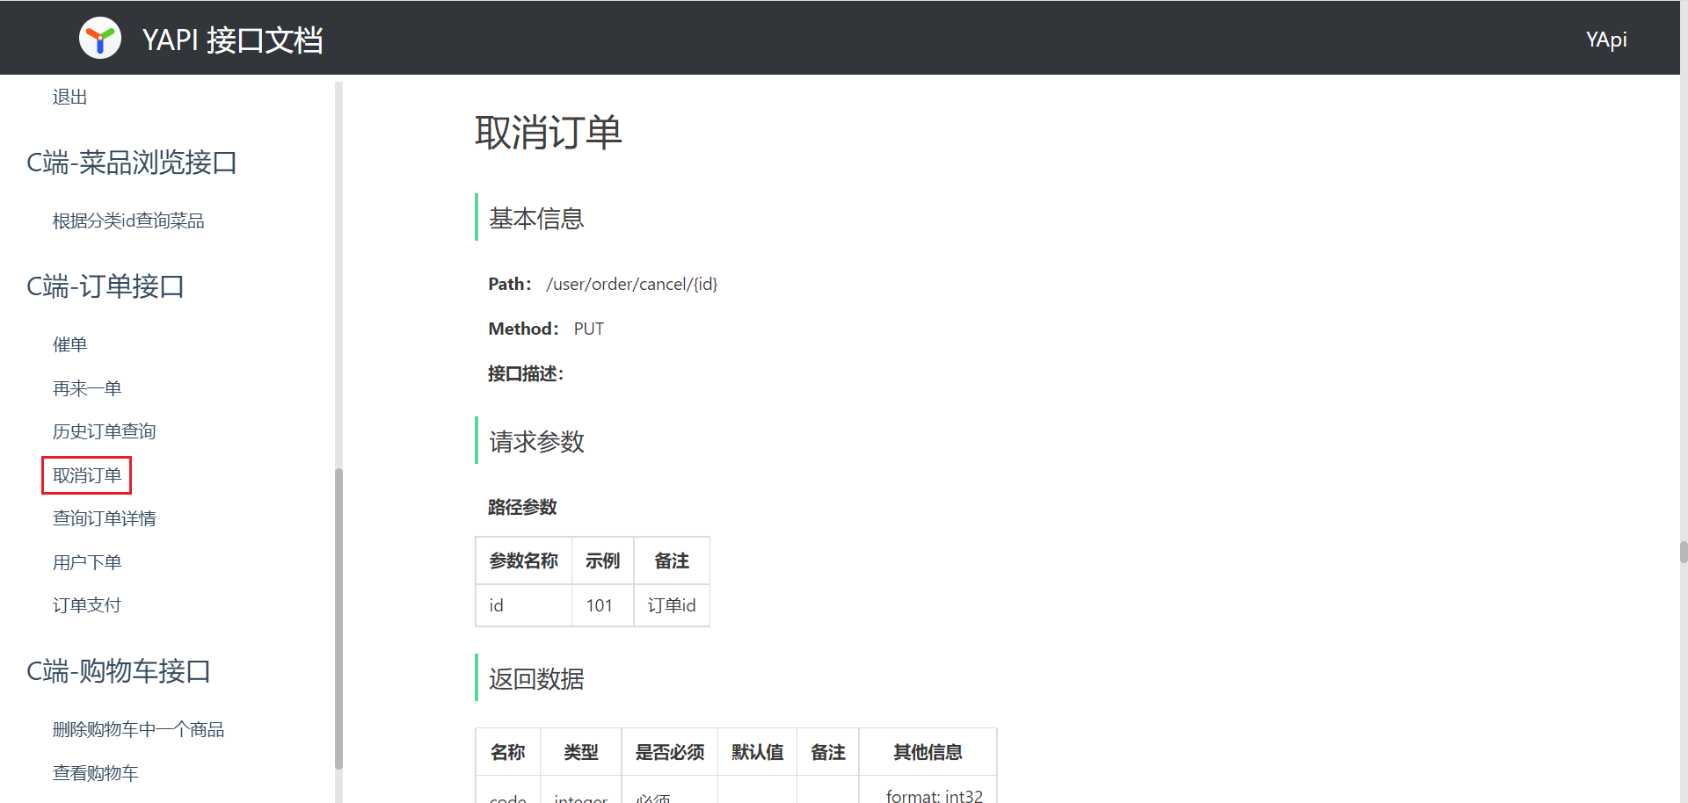
Task: Open the 再来一单 interface
Action: tap(87, 388)
